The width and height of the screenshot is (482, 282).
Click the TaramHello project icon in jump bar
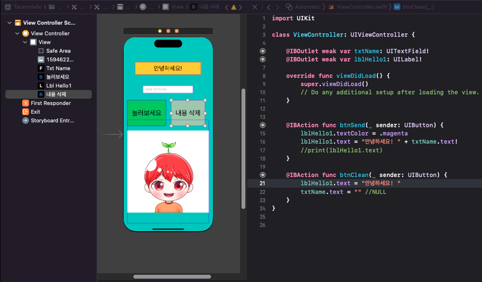[8, 7]
